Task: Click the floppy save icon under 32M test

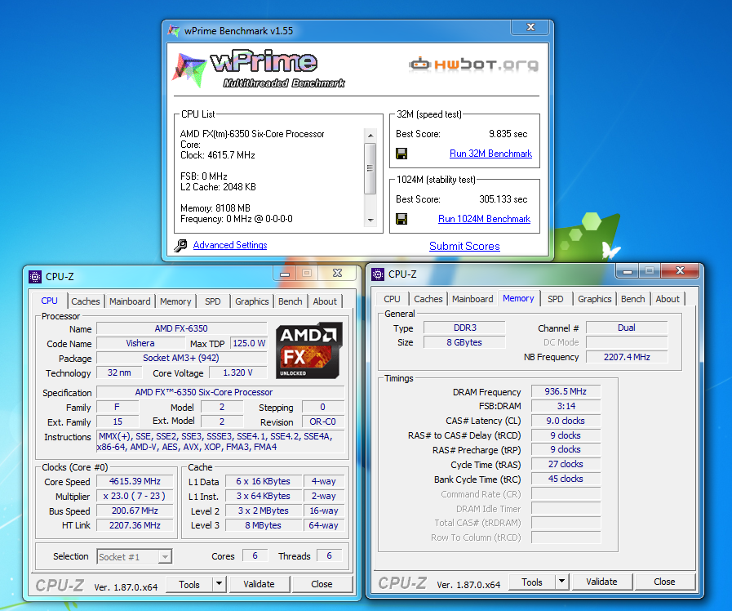Action: (401, 154)
